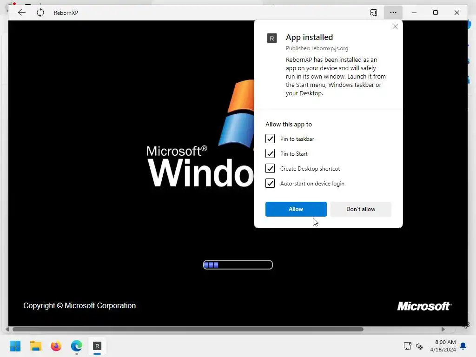Toggle Create Desktop shortcut checkbox

point(270,168)
